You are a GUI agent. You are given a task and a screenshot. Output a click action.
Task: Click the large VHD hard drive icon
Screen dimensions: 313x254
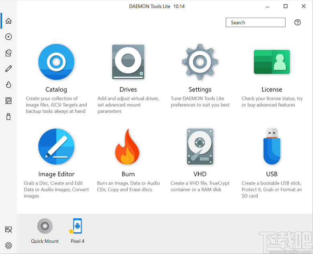pos(200,146)
